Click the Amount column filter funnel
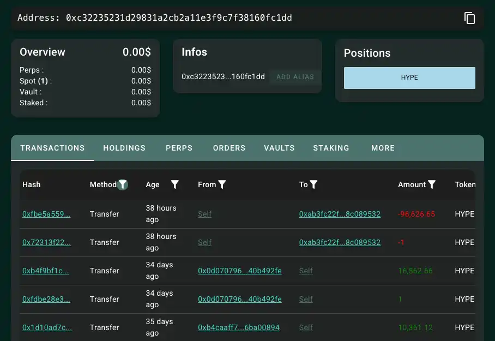Screen dimensions: 495x341 point(432,184)
